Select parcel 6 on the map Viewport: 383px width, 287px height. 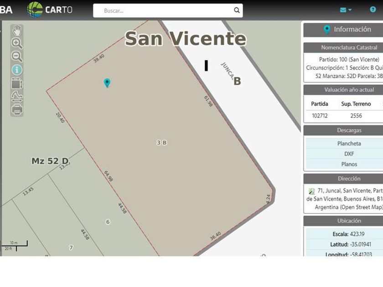click(108, 222)
